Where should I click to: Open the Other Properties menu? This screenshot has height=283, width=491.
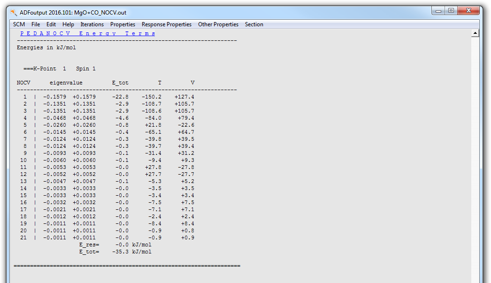[218, 24]
